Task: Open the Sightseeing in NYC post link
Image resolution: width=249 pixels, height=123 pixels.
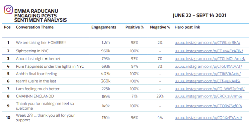Action: click(x=209, y=51)
